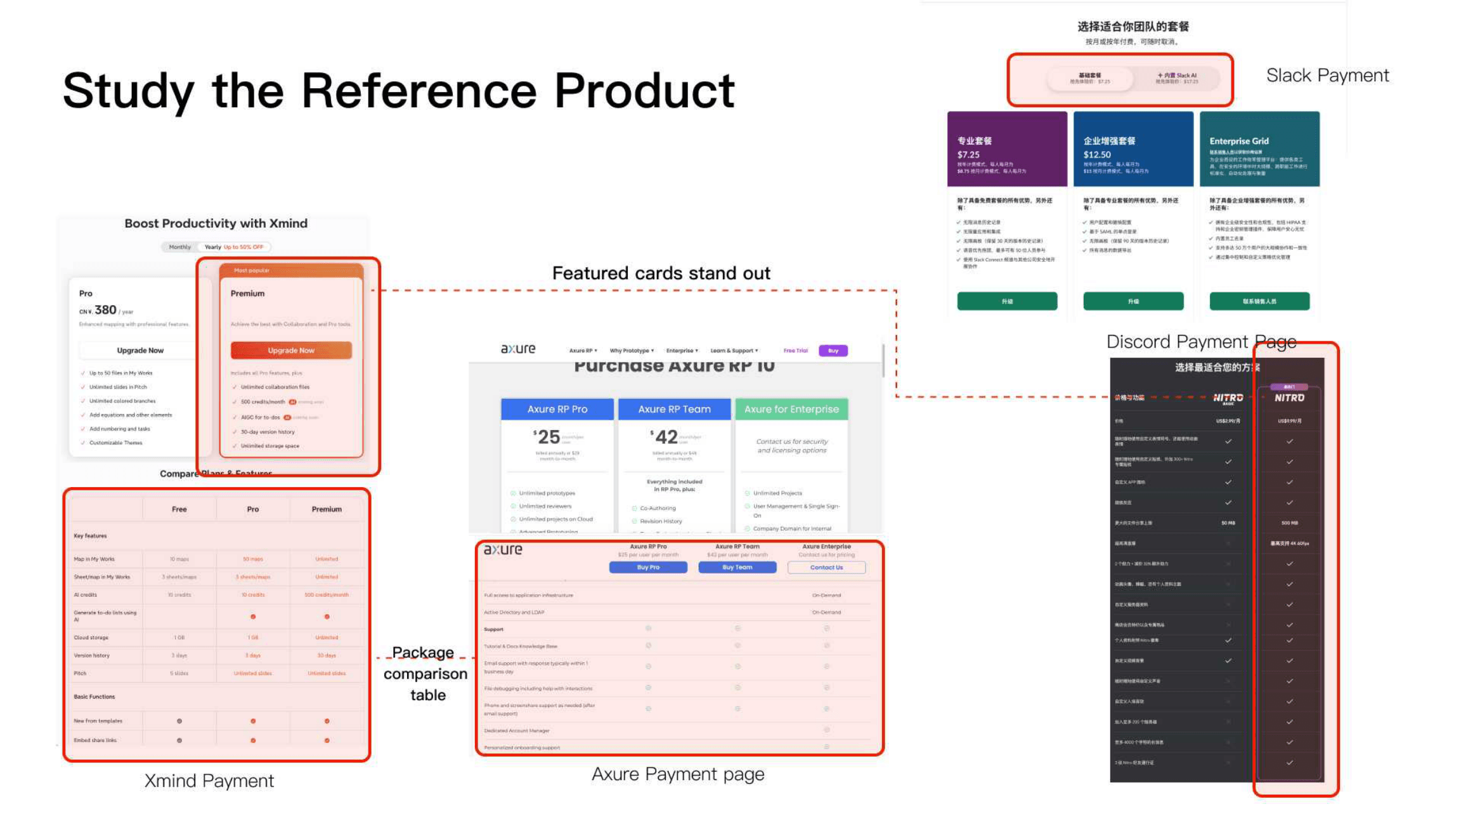
Task: Click the Pro column header in Xmind table
Action: click(x=253, y=509)
